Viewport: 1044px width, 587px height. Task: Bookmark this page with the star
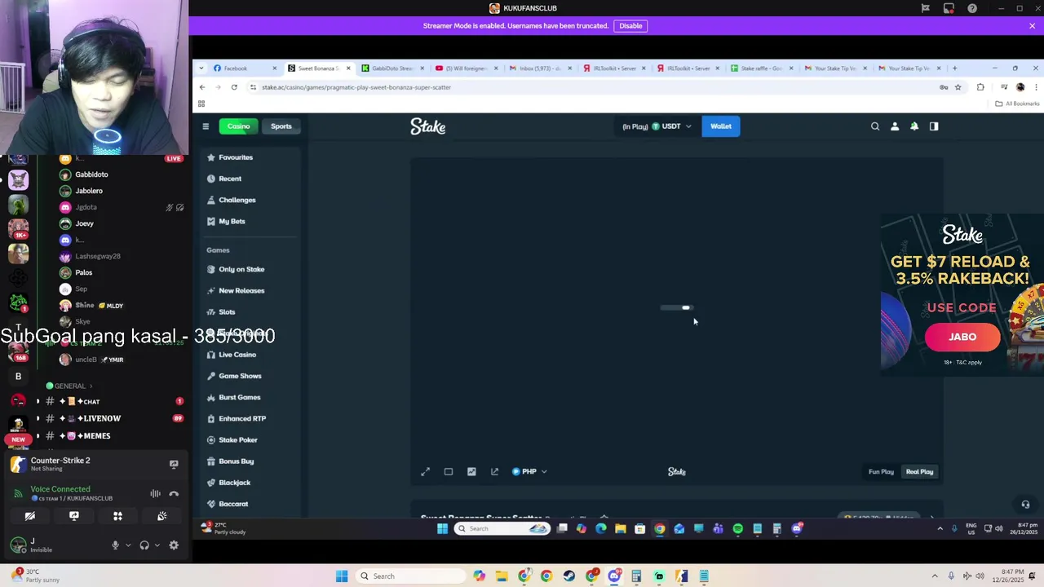[x=958, y=87]
